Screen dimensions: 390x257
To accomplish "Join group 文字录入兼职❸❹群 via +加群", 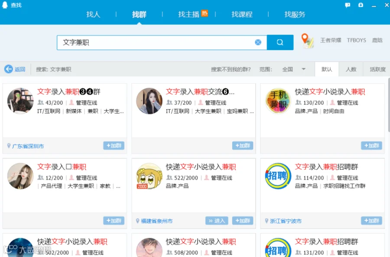I will pos(114,146).
